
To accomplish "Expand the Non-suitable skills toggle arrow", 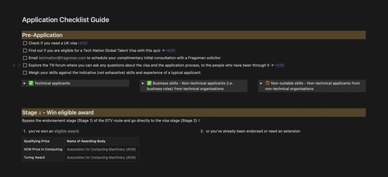I will tap(261, 83).
